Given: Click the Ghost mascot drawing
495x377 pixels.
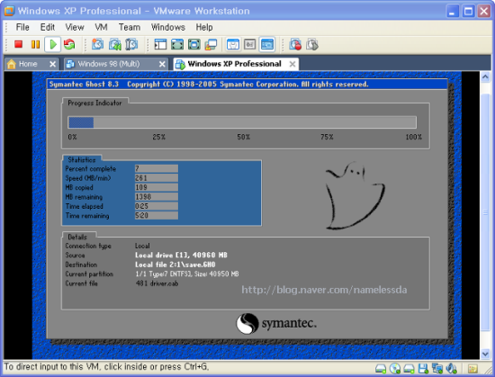Looking at the screenshot, I should pos(355,195).
